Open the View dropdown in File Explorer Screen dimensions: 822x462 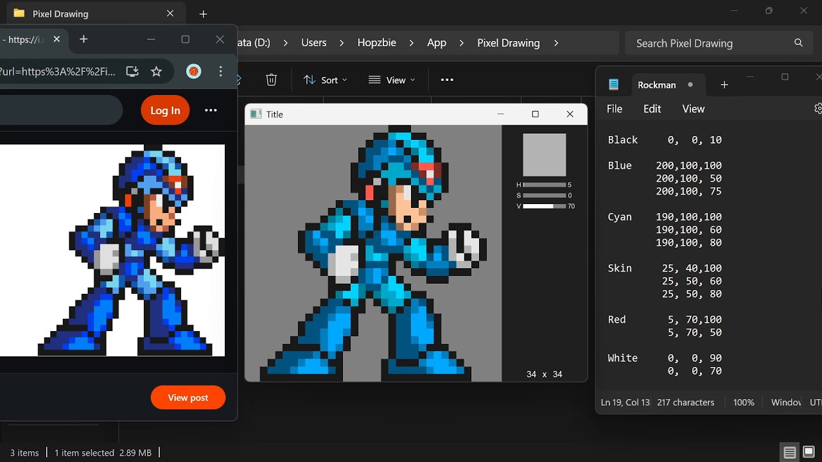[x=392, y=80]
